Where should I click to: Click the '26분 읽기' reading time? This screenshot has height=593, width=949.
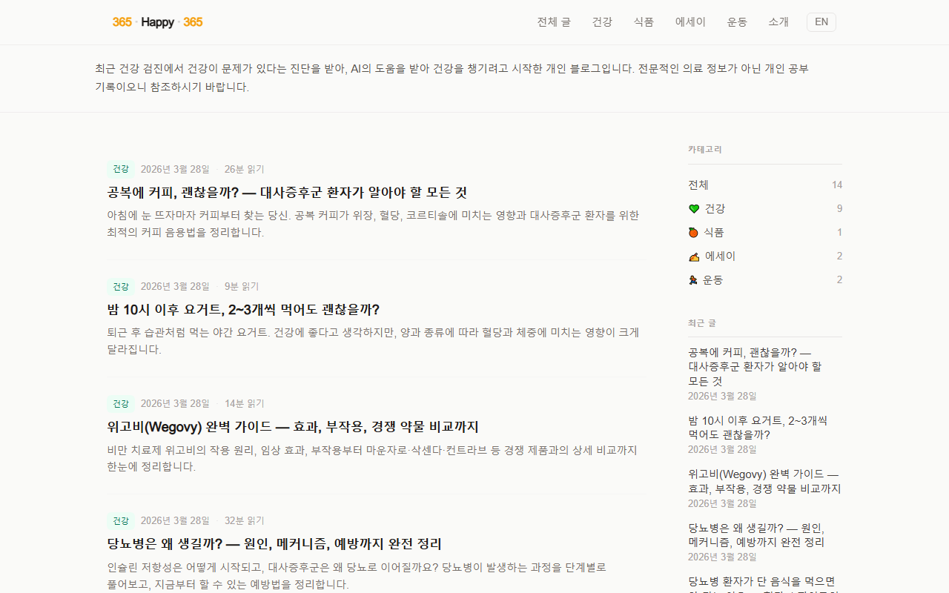(x=244, y=169)
